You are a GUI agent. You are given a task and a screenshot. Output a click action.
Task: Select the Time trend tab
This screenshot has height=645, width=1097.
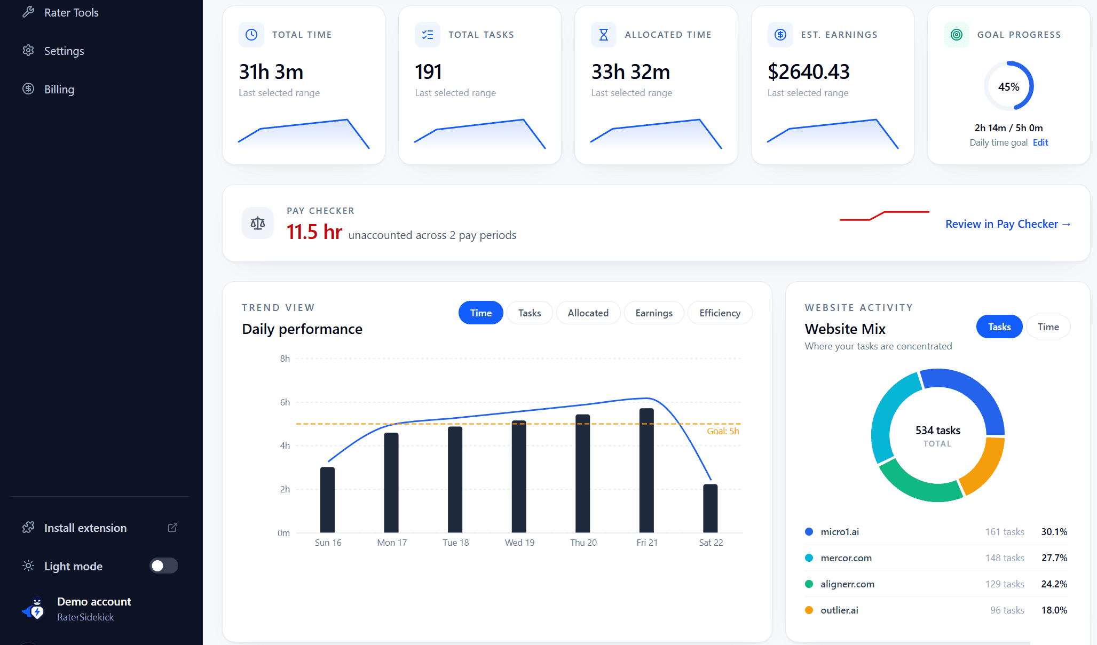click(480, 313)
